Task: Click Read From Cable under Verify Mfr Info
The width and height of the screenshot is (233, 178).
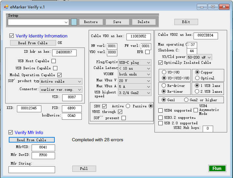Action: [x=32, y=140]
